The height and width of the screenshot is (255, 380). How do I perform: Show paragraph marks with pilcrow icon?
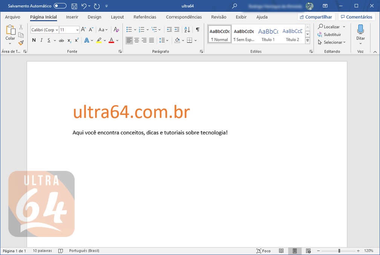coord(198,30)
